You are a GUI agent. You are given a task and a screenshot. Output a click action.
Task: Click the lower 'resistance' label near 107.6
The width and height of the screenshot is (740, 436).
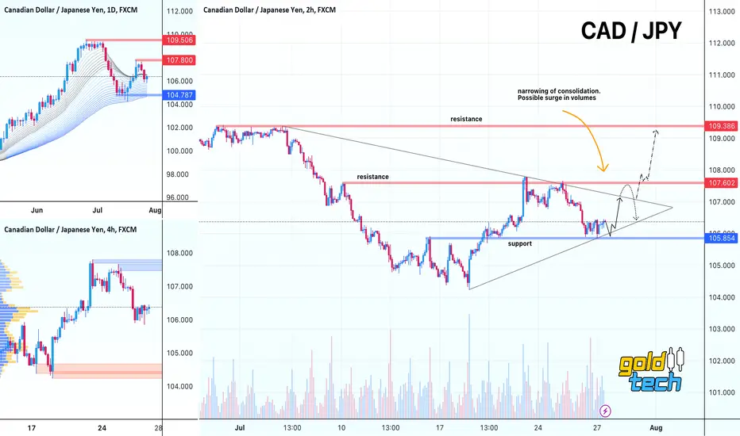click(373, 177)
